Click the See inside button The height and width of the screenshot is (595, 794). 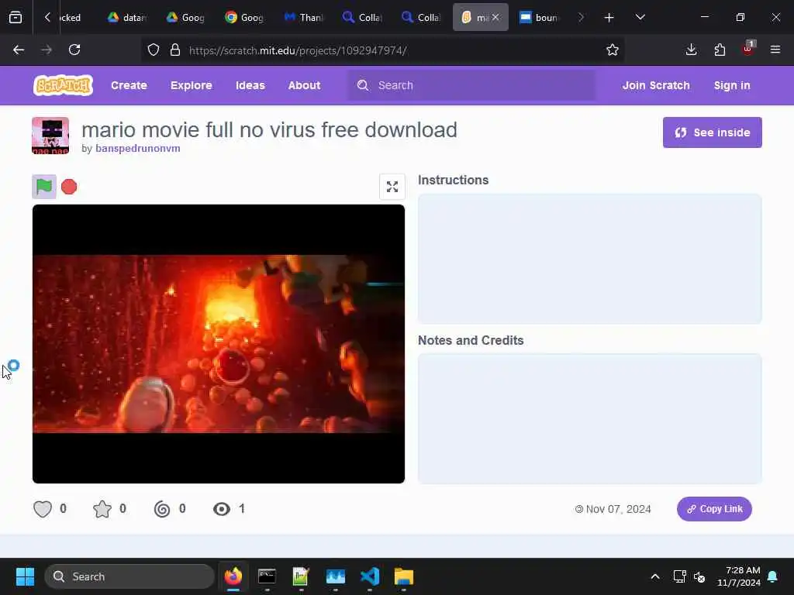point(712,132)
